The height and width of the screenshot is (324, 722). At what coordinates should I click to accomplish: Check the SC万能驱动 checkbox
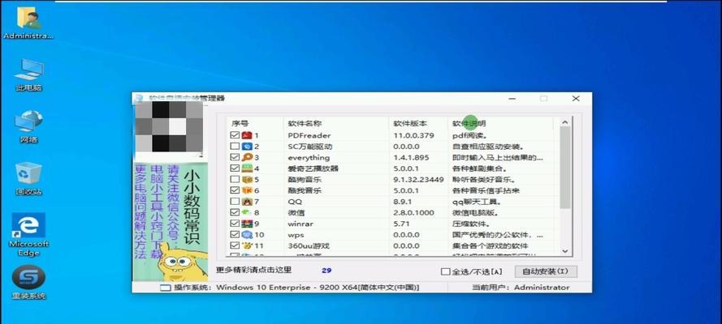[235, 147]
